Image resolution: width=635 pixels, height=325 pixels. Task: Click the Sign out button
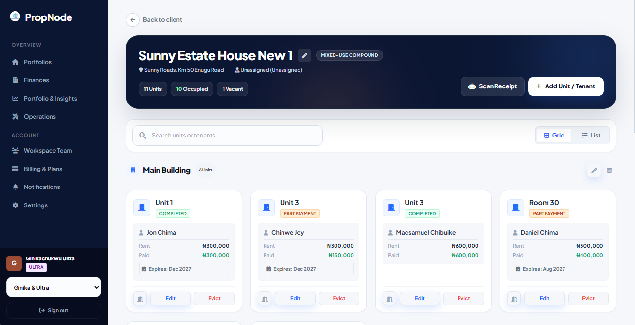pos(53,310)
